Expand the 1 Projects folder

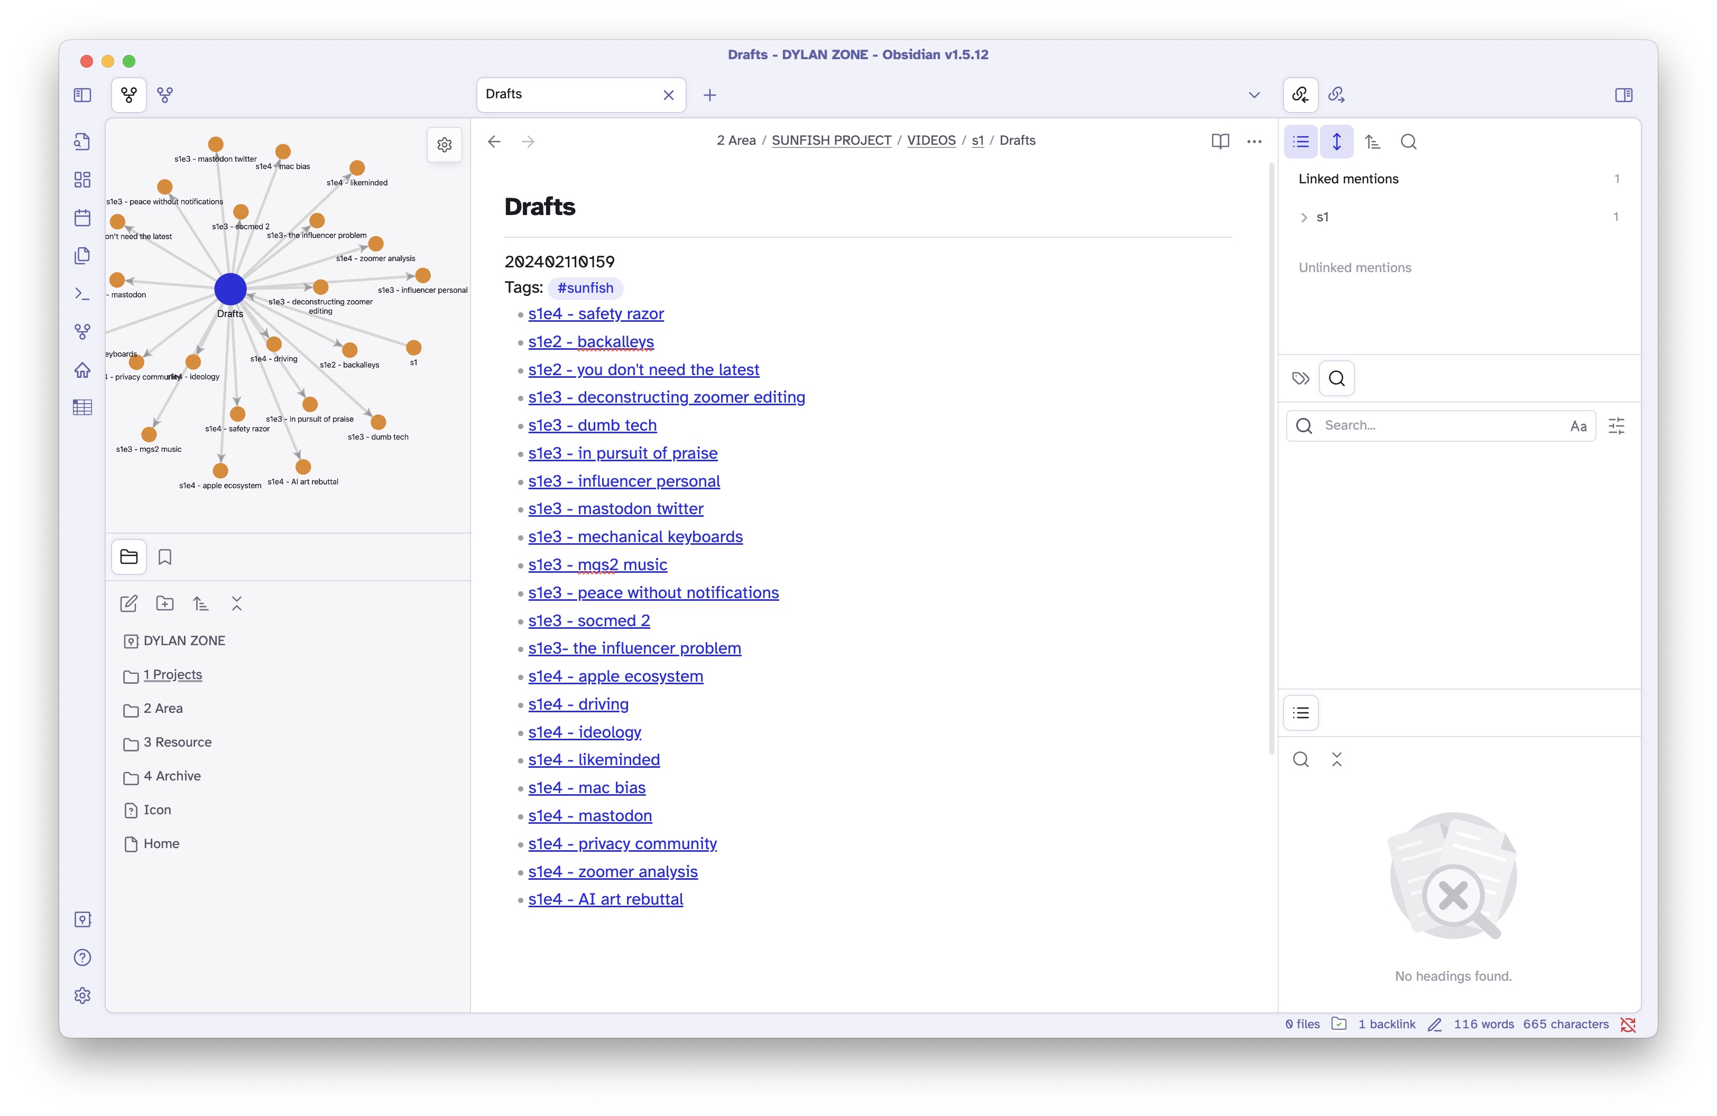172,675
